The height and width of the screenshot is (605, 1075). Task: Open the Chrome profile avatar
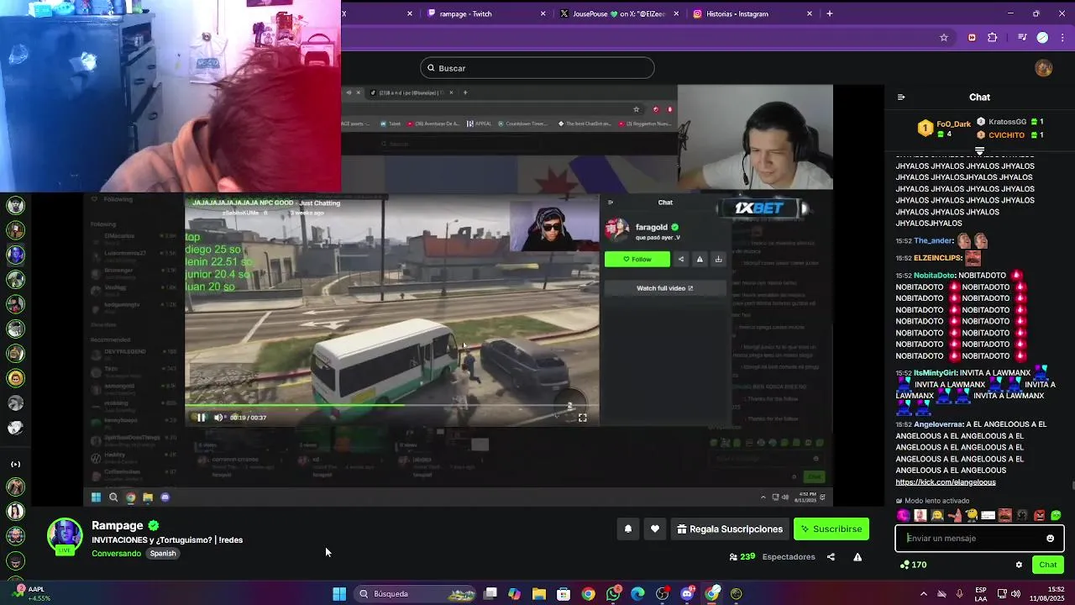coord(1042,37)
